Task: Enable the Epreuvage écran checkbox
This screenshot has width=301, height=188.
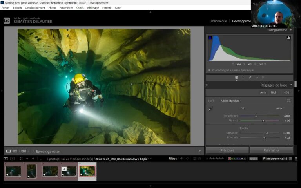Action: coord(33,151)
